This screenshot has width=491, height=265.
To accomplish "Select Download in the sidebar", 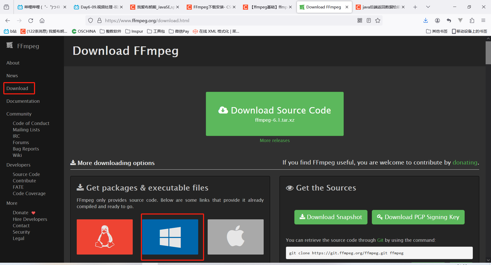I will coord(17,88).
